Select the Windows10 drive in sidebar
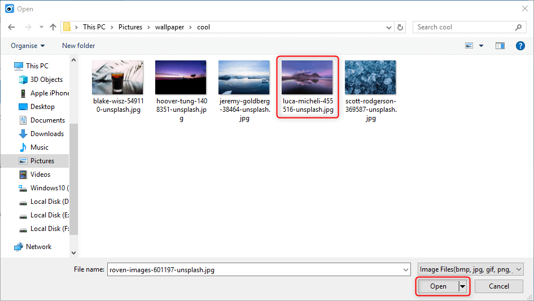Image resolution: width=534 pixels, height=301 pixels. tap(49, 188)
